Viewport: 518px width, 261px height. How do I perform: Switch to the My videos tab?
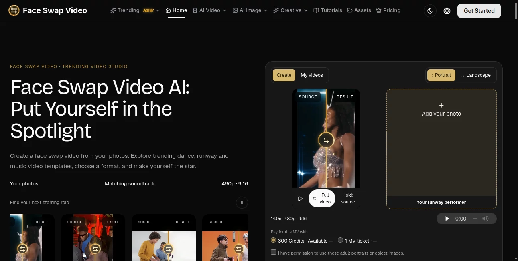312,75
